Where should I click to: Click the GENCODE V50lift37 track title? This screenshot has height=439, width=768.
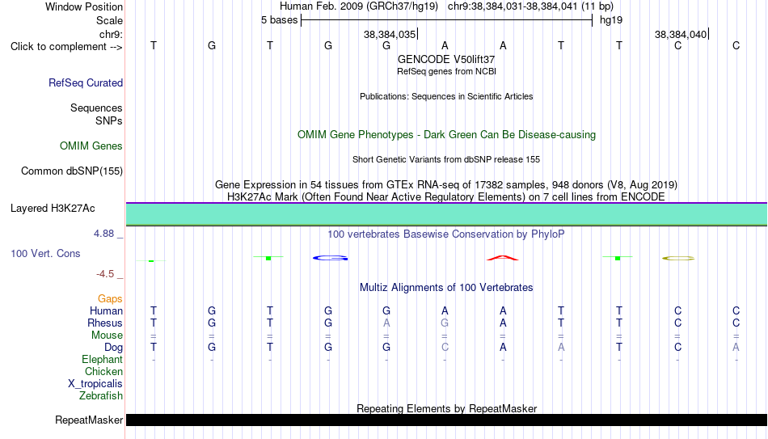click(446, 59)
